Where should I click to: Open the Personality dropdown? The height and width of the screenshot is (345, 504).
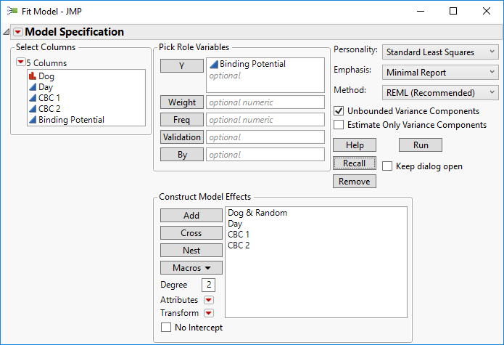439,52
